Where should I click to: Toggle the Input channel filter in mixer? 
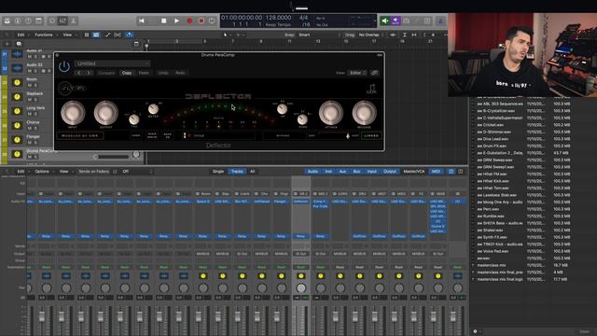pos(371,172)
